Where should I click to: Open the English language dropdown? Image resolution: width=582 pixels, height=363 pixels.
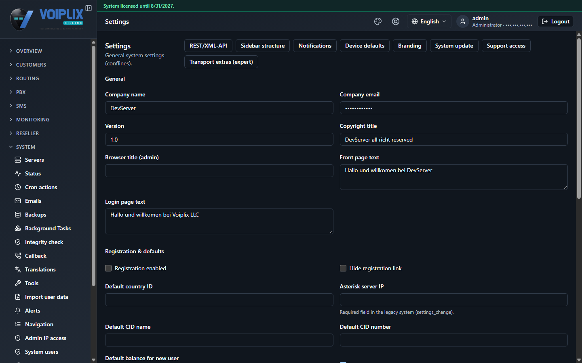(x=429, y=21)
